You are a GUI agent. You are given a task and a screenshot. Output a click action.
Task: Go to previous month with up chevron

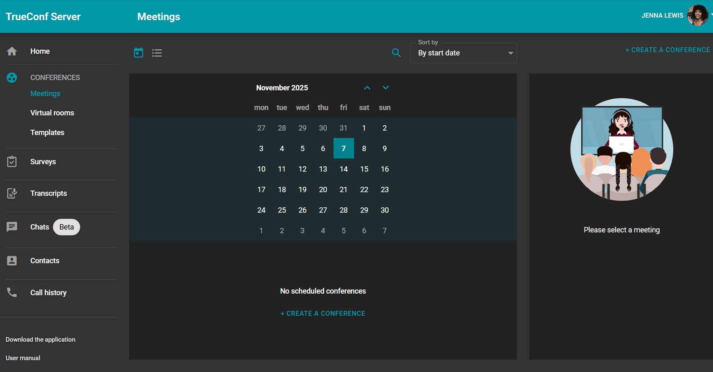tap(367, 88)
